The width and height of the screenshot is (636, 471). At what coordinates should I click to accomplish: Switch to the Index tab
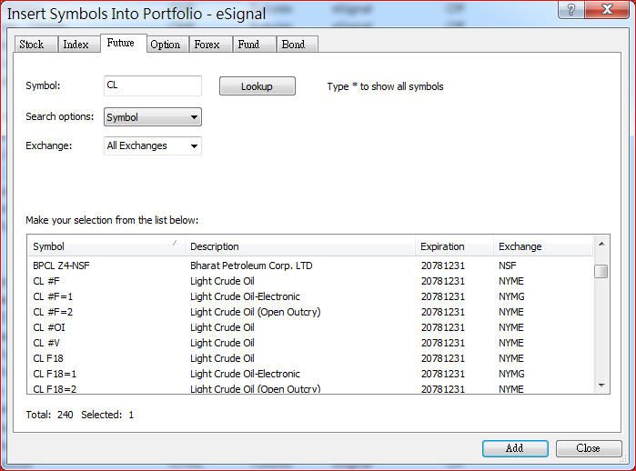pos(79,45)
